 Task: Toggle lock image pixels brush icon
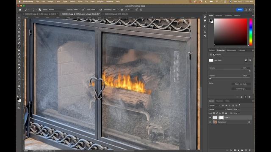coord(217,113)
